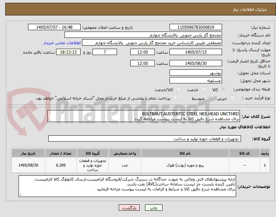Toggle the Islamic treasury payment checkbox
Screen dimensions: 276x217
click(175, 97)
